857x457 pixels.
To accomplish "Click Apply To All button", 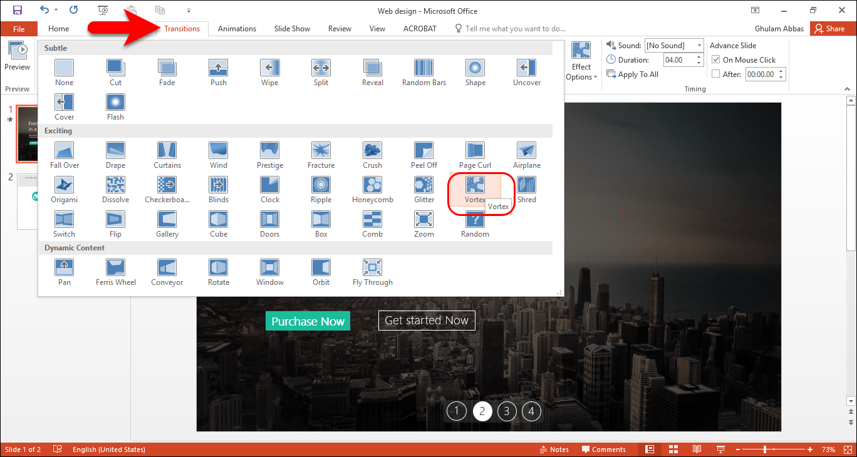I will (632, 74).
